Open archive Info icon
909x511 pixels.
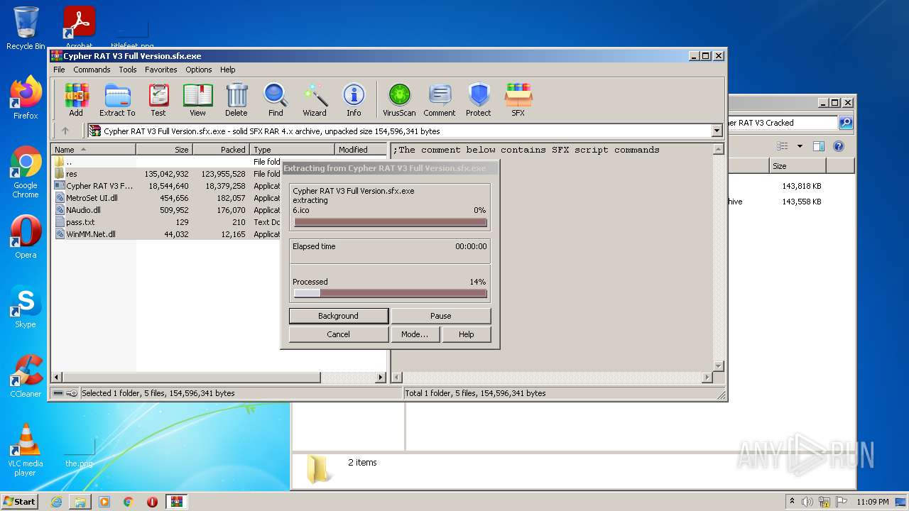click(354, 99)
